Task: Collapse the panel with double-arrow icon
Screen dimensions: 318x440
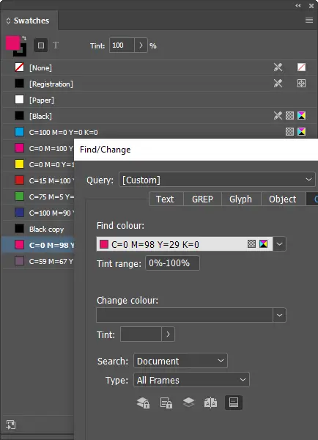Action: [x=297, y=6]
